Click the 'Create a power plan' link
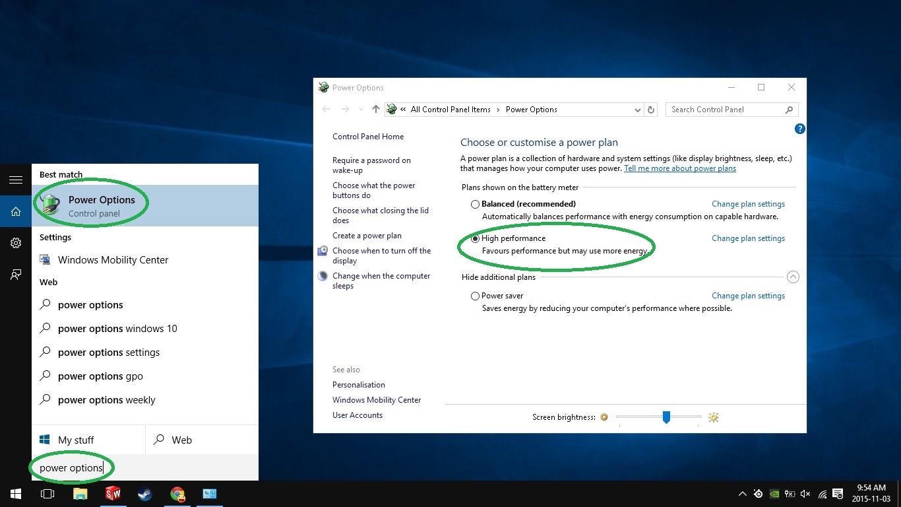 tap(367, 236)
